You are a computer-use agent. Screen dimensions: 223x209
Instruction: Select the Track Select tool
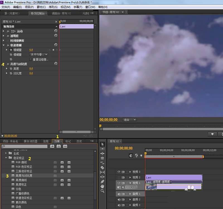[102, 149]
